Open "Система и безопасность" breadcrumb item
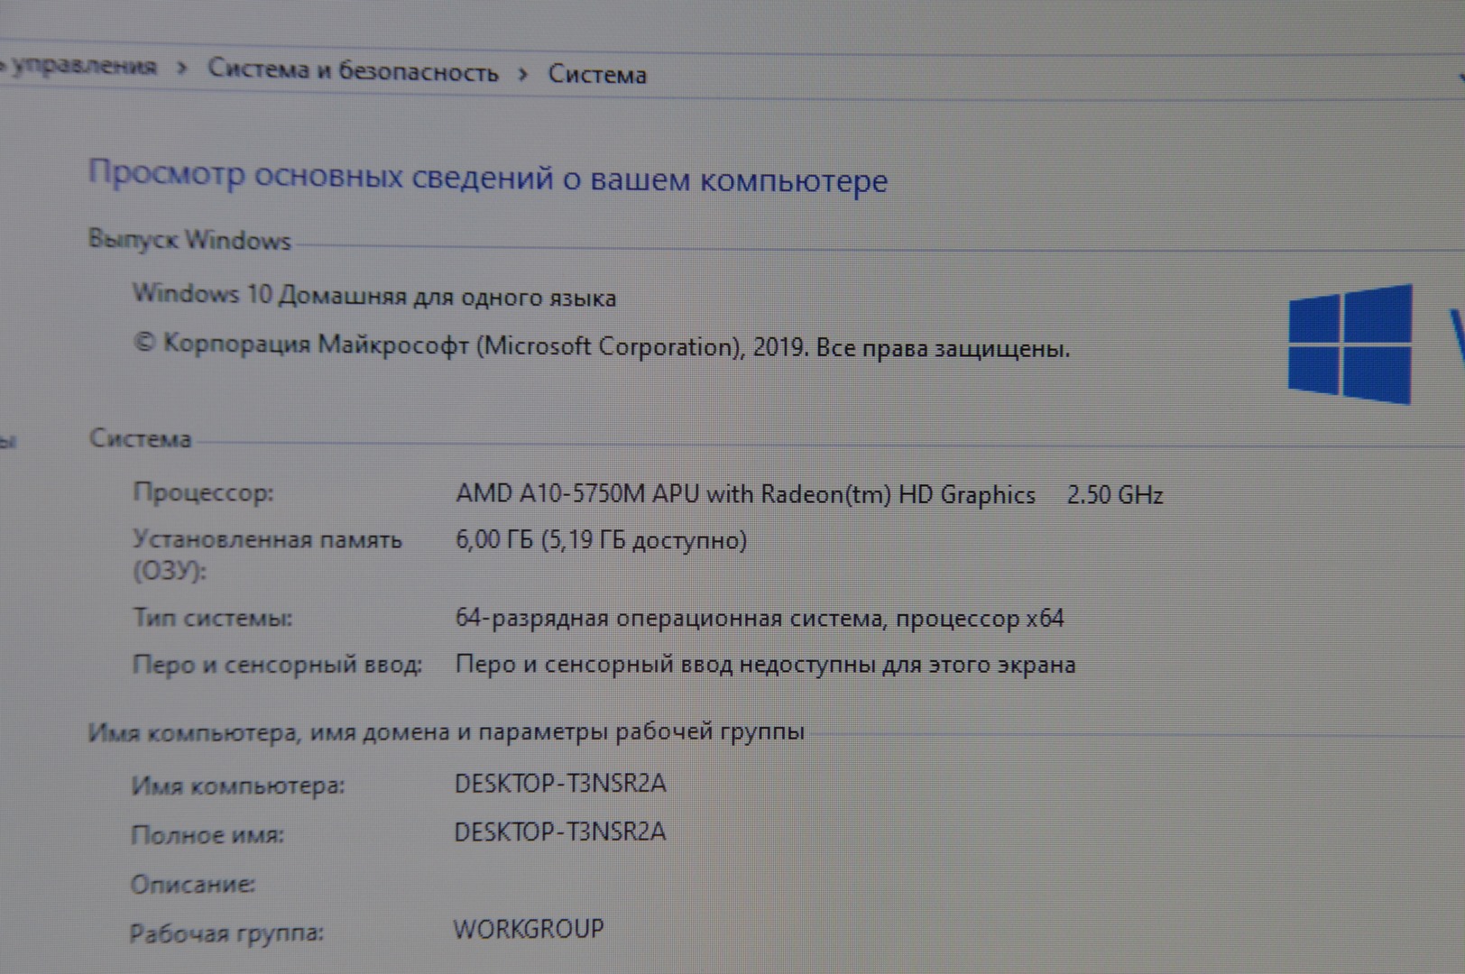Screen dimensions: 1465x974 (x=353, y=70)
